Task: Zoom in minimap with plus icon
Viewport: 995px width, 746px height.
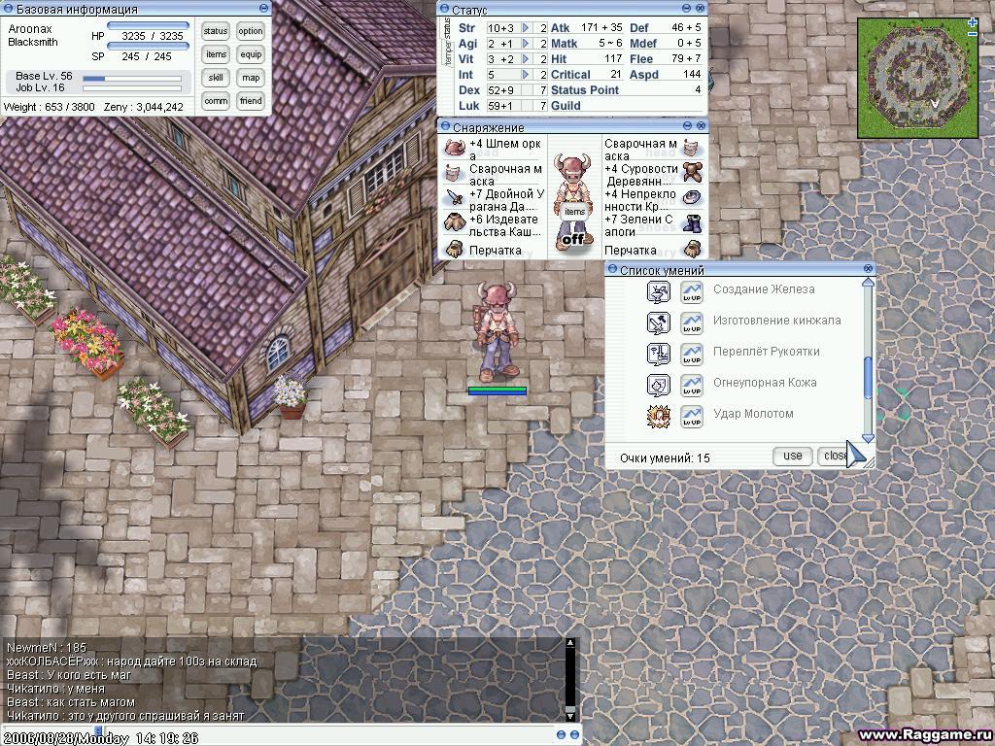Action: [x=973, y=23]
